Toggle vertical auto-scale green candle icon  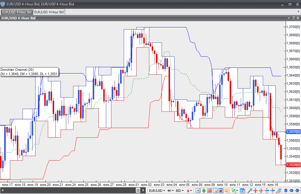point(204,191)
